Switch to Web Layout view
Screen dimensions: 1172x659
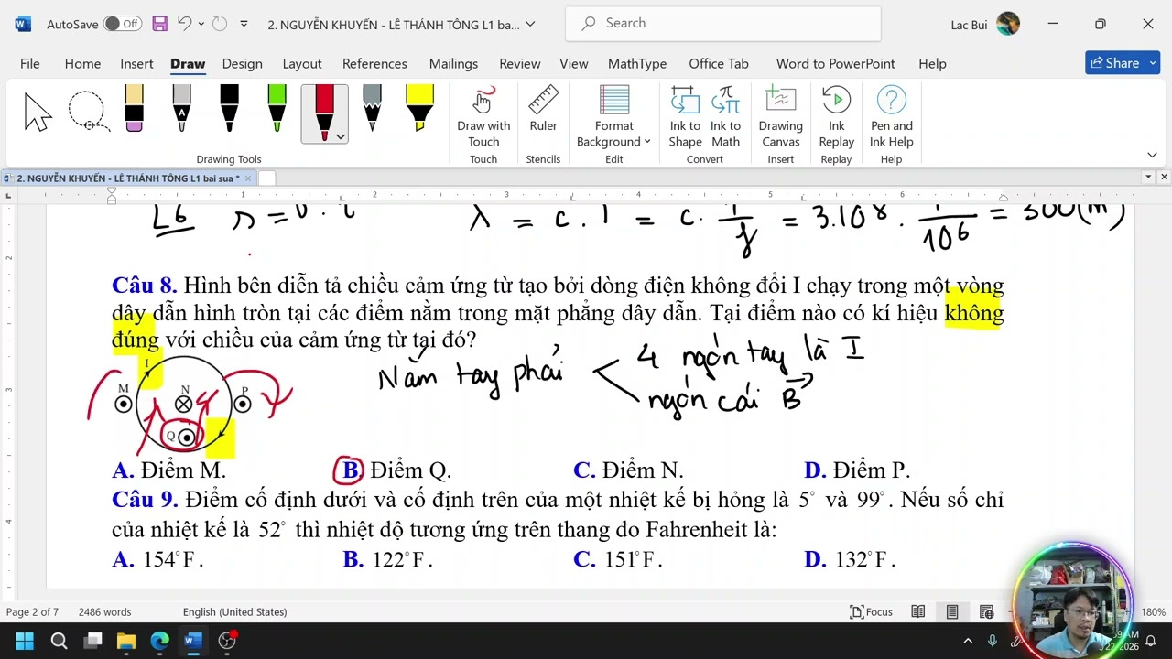point(986,611)
